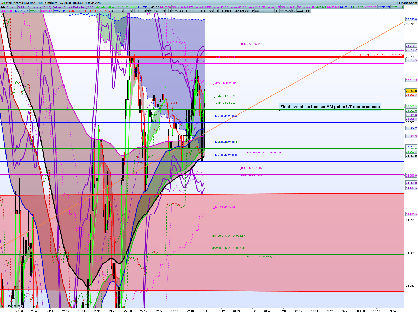Click the OPEN FEVRIER 2019 (25 015) annotation
Image resolution: width=418 pixels, height=313 pixels.
(x=382, y=55)
